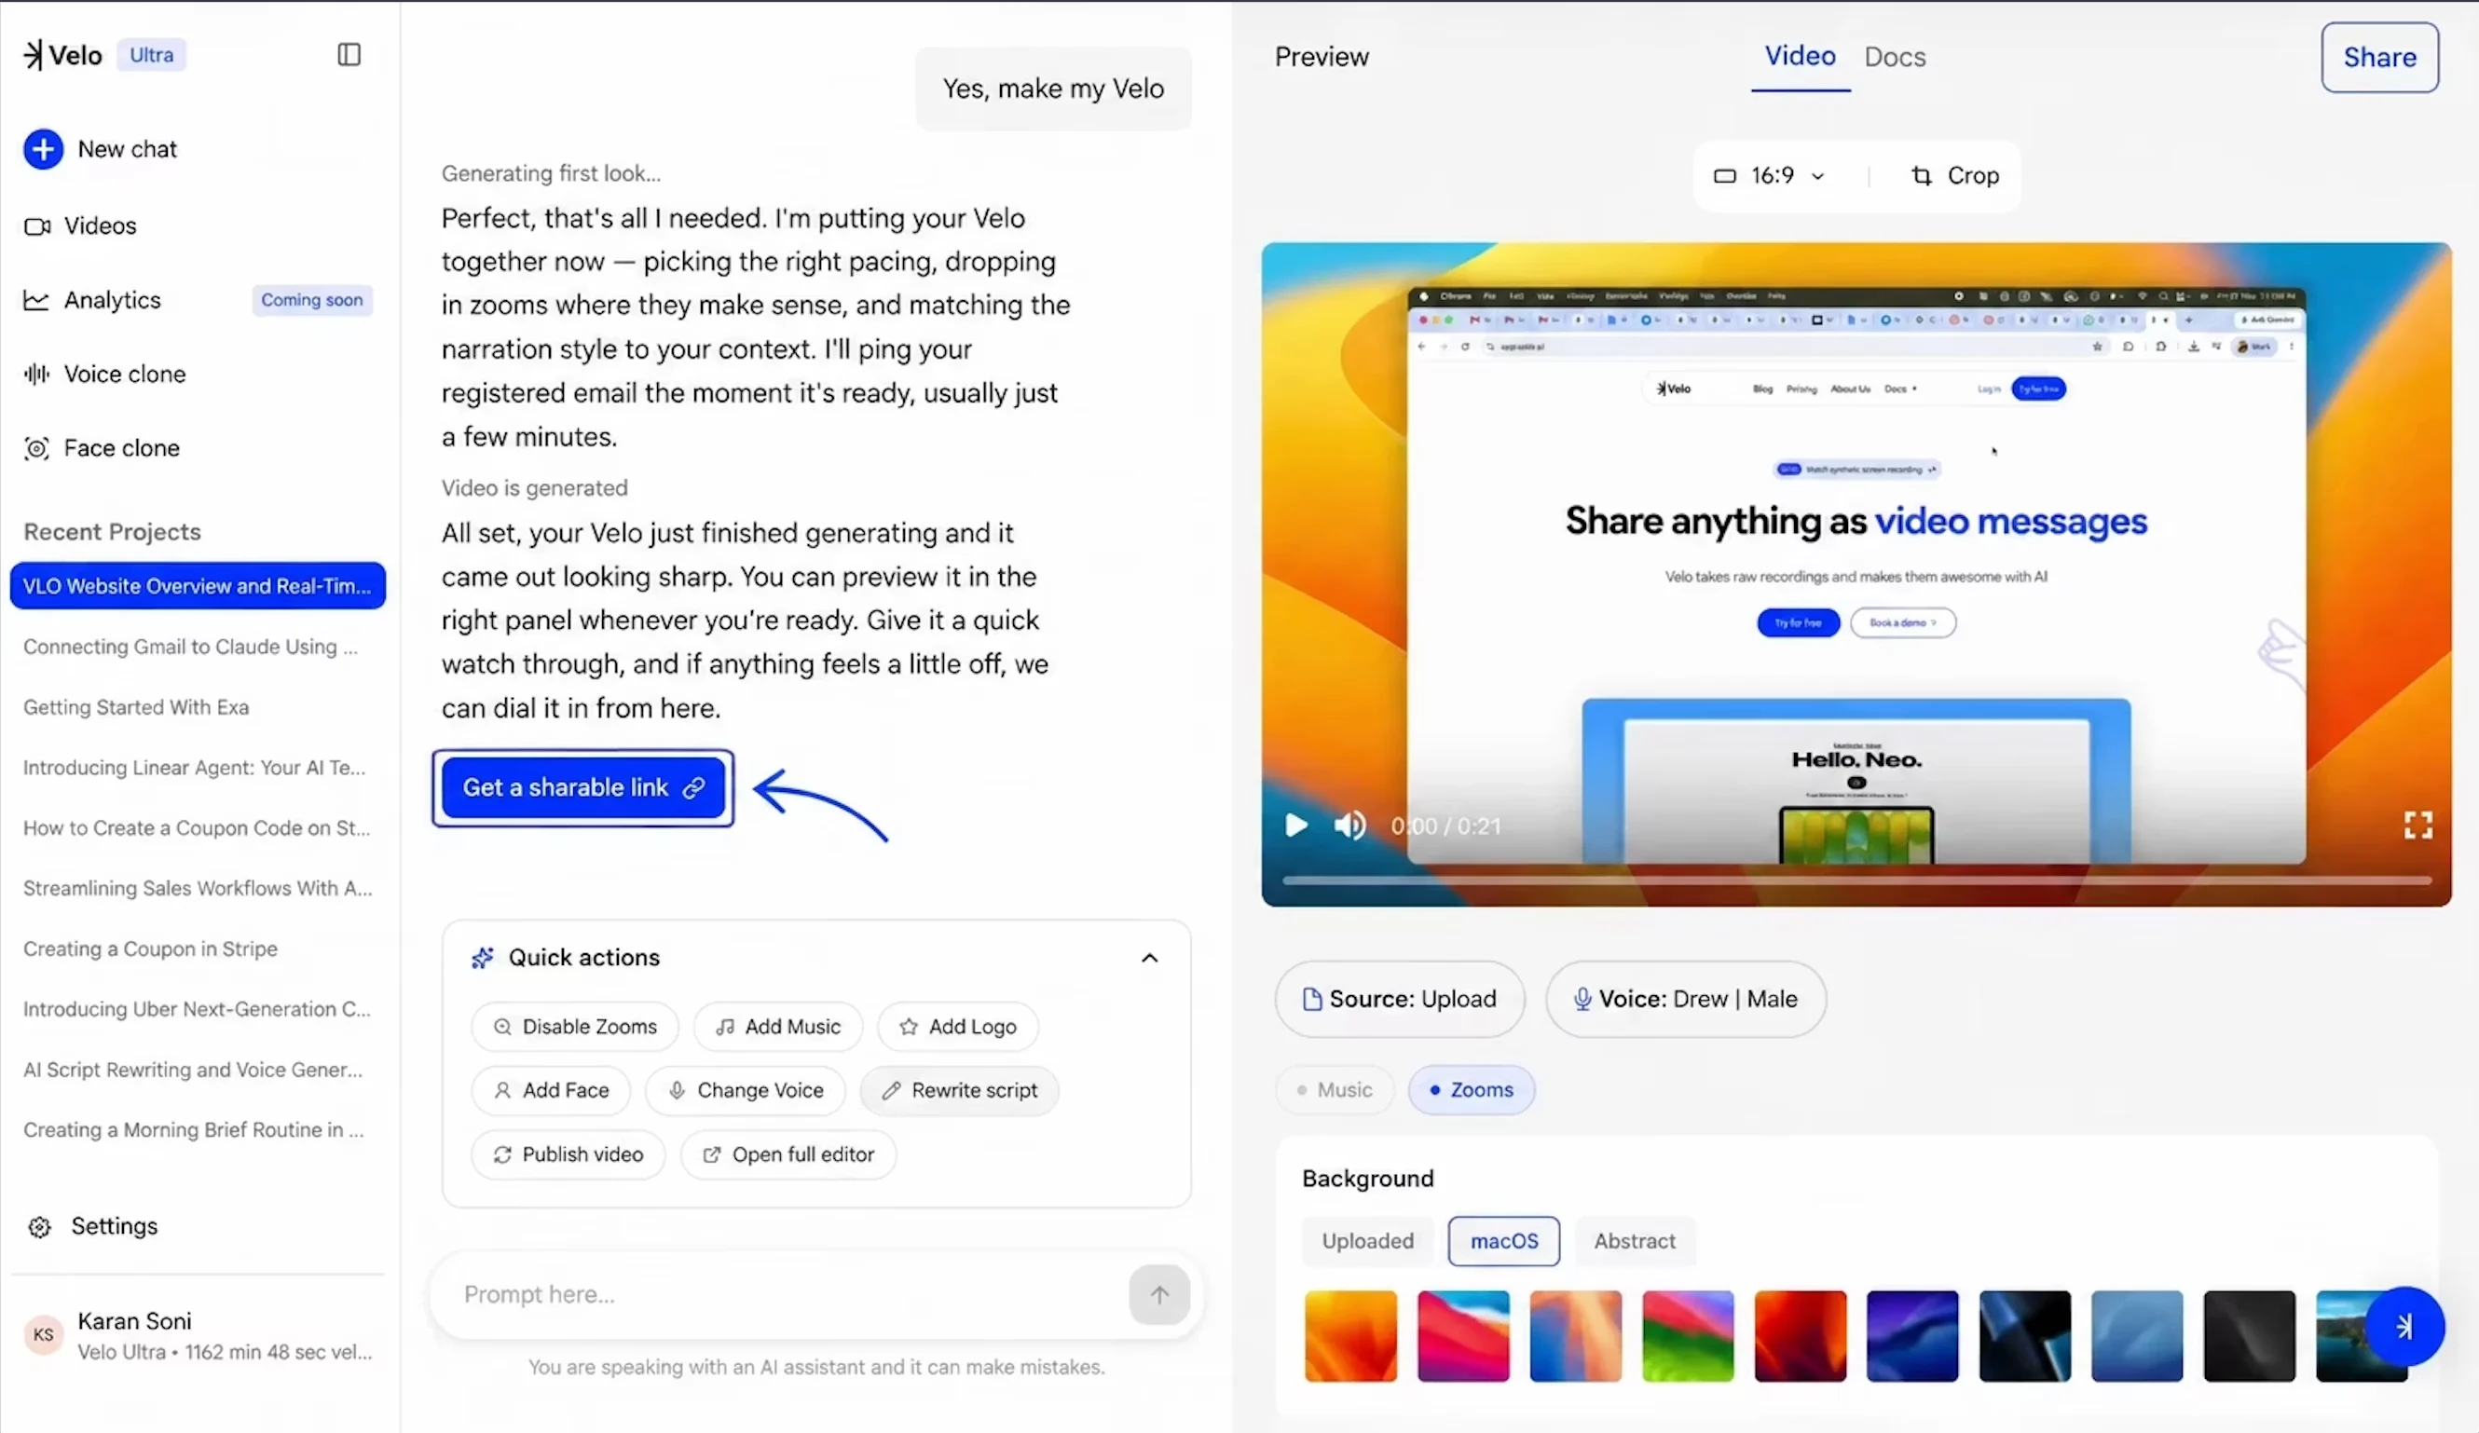Open Karan Soni account menu
Screen dimensions: 2479x1433
point(198,1334)
